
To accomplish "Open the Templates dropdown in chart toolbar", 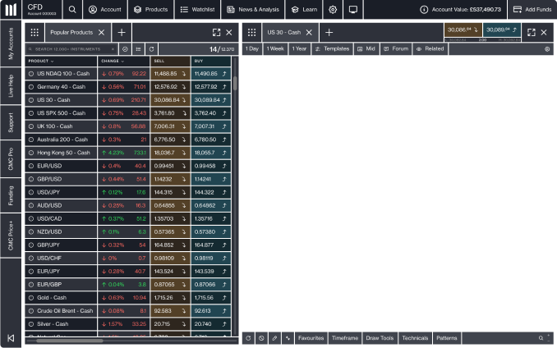I will click(332, 49).
